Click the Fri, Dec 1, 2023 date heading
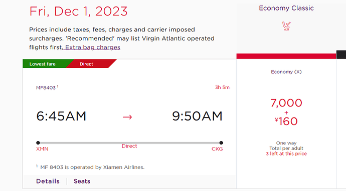Image resolution: width=346 pixels, height=191 pixels. click(78, 11)
